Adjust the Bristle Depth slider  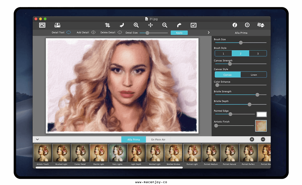coord(240,104)
